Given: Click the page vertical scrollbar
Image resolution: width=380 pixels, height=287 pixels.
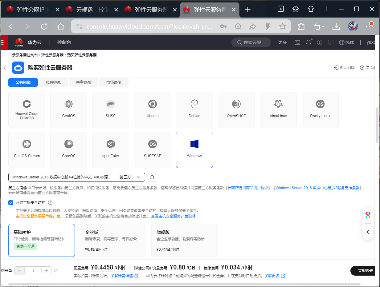Looking at the screenshot, I should point(377,125).
